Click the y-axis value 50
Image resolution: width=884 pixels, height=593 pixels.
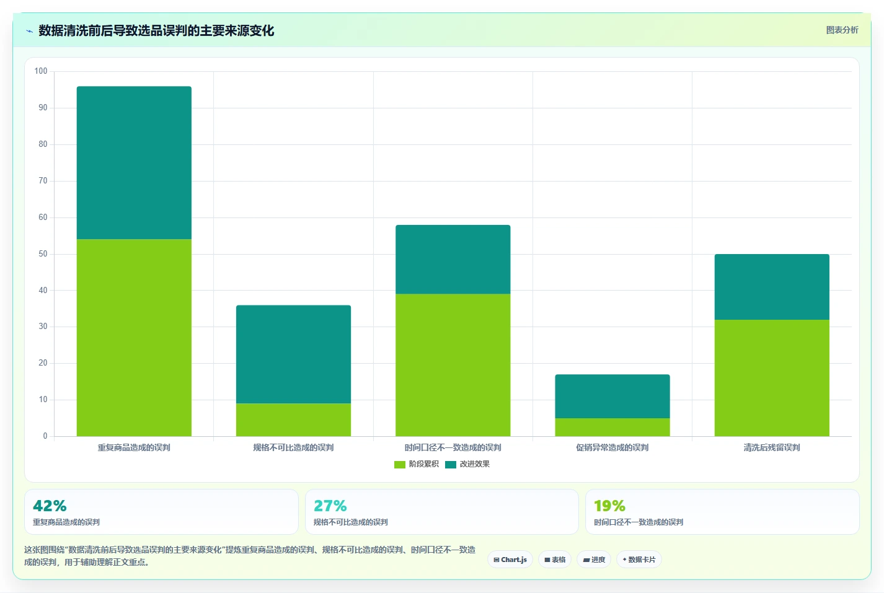43,254
